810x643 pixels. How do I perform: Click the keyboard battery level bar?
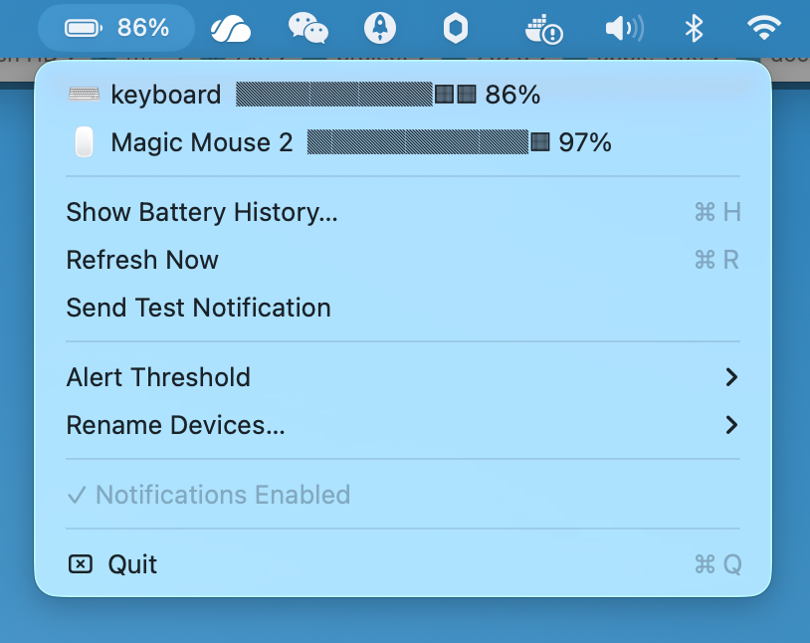pos(338,94)
